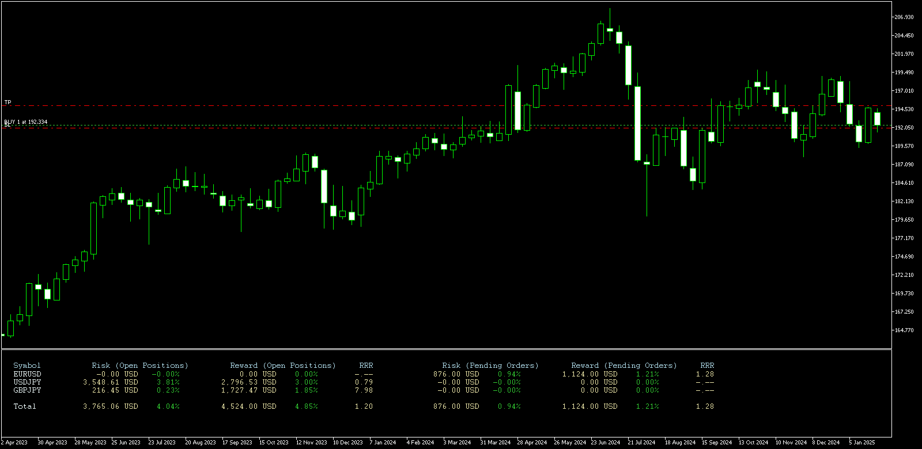
Task: Click the USDJPY symbol row label
Action: pyautogui.click(x=27, y=382)
